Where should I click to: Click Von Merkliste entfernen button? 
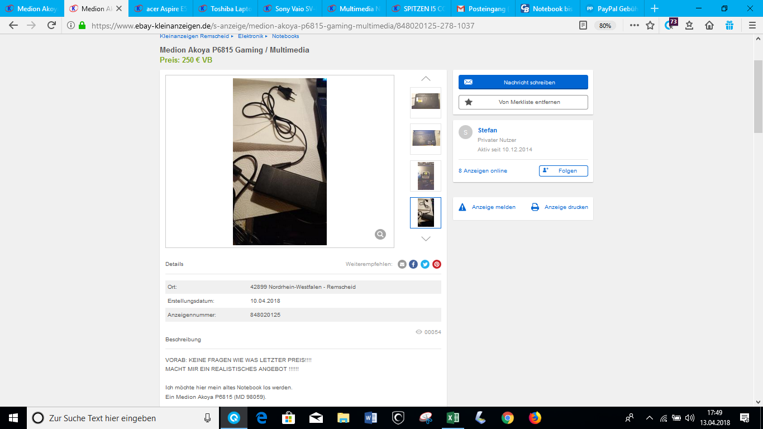point(523,102)
